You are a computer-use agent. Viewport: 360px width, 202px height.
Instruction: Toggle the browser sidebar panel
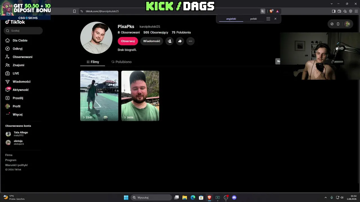click(x=334, y=11)
